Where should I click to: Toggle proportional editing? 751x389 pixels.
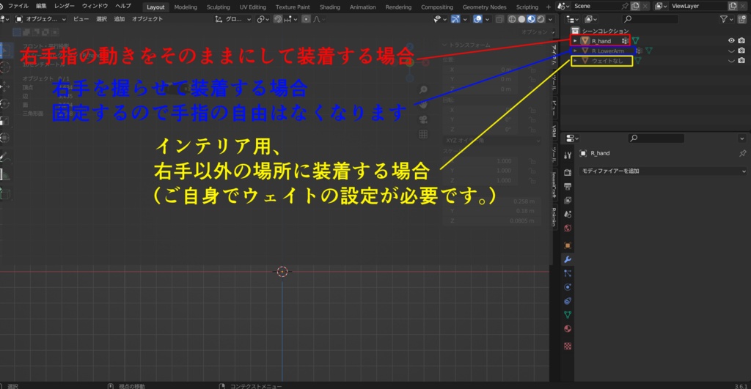pyautogui.click(x=306, y=19)
